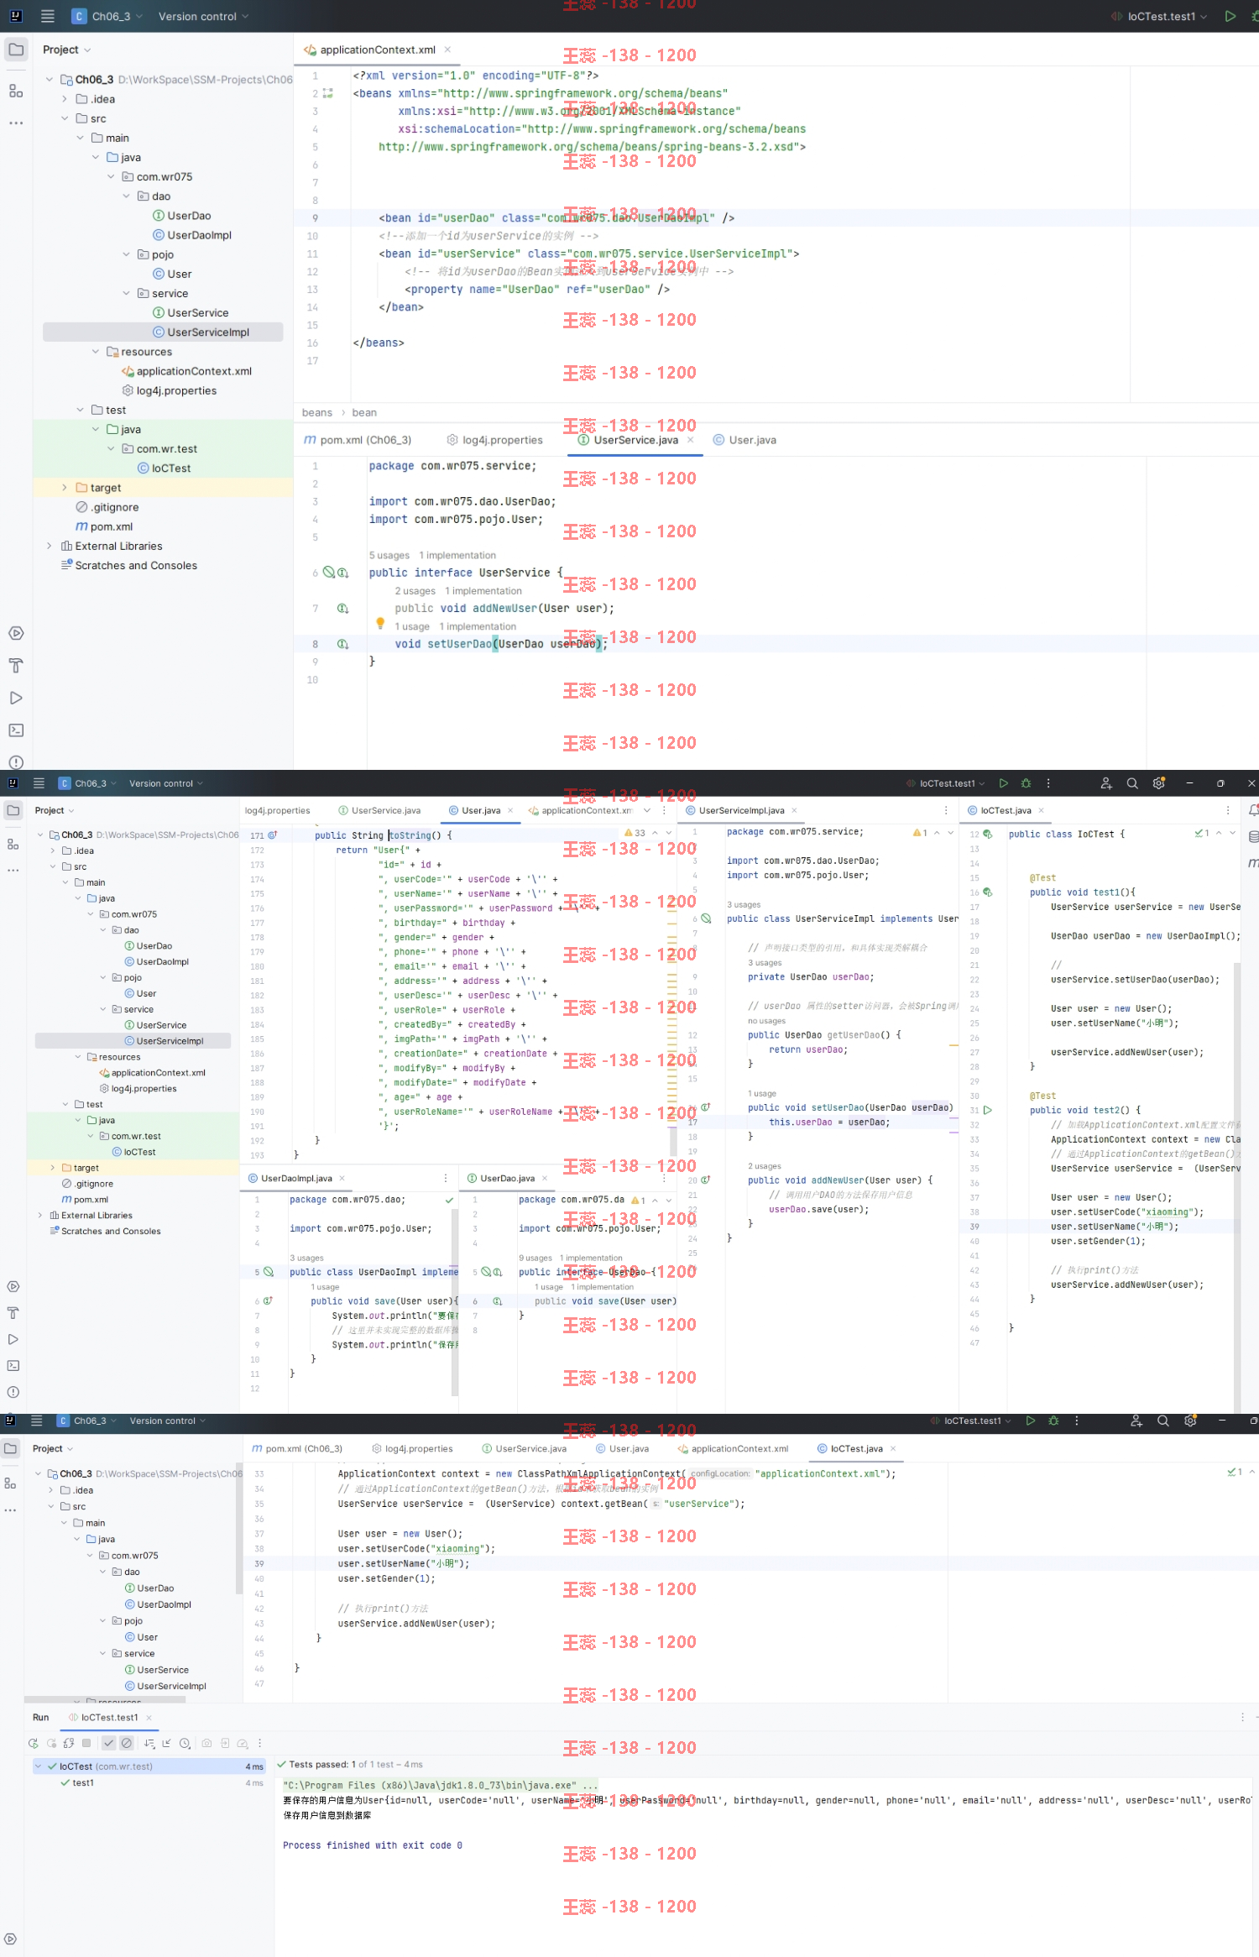
Task: Run IoCTest.test1 in top IDE window
Action: [1230, 16]
